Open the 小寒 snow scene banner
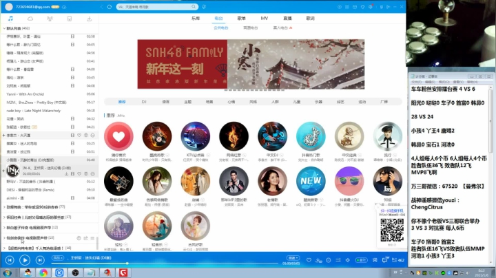The image size is (496, 278). pos(296,64)
